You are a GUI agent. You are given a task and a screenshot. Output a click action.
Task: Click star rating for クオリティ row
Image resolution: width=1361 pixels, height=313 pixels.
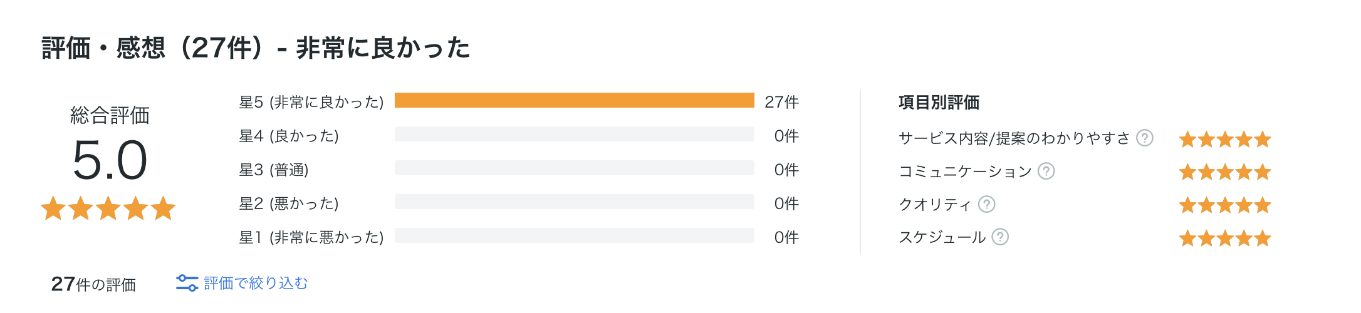tap(1225, 205)
